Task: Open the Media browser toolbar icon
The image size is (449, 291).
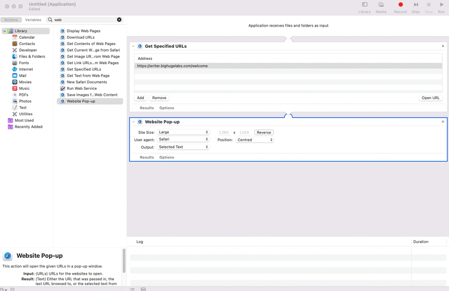Action: (381, 8)
